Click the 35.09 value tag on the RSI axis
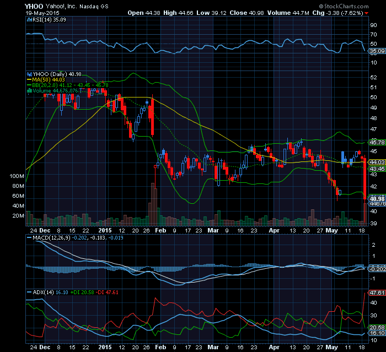Image resolution: width=386 pixels, height=352 pixels. click(377, 51)
